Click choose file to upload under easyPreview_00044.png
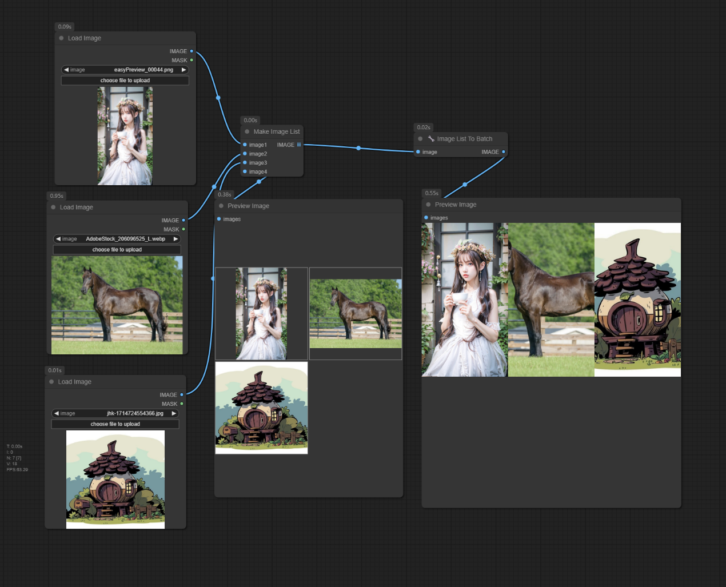This screenshot has height=587, width=726. point(125,81)
